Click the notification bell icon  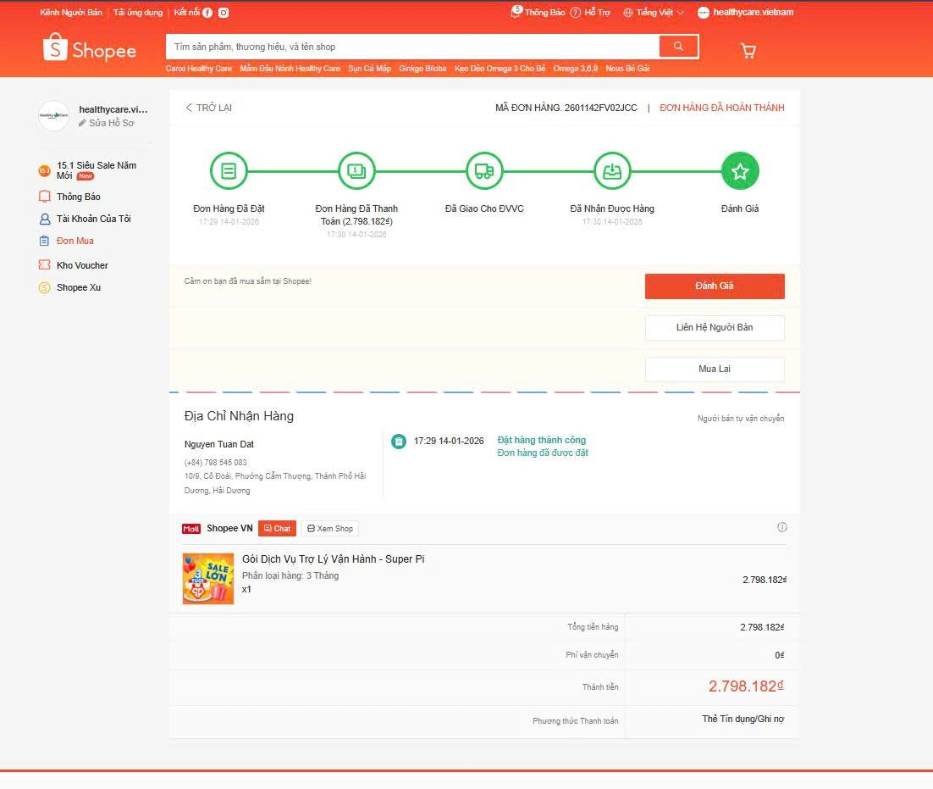[x=516, y=12]
